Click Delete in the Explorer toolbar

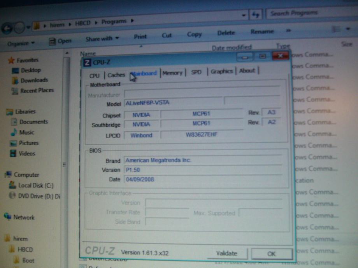click(226, 33)
